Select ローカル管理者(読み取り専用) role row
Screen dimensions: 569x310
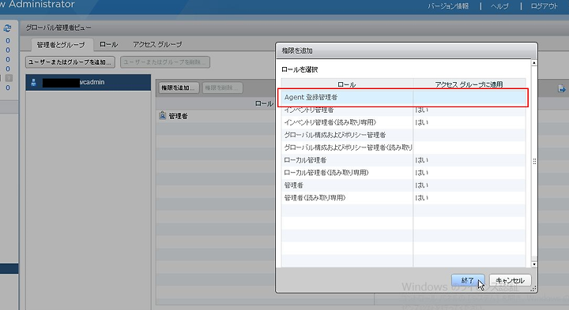click(403, 173)
